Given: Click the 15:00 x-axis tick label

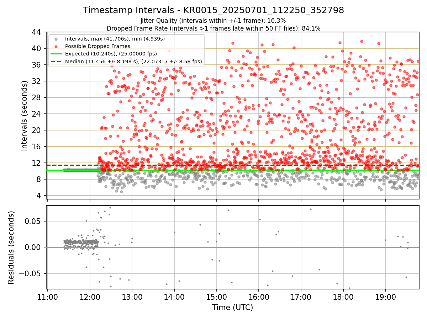Looking at the screenshot, I should (x=216, y=297).
